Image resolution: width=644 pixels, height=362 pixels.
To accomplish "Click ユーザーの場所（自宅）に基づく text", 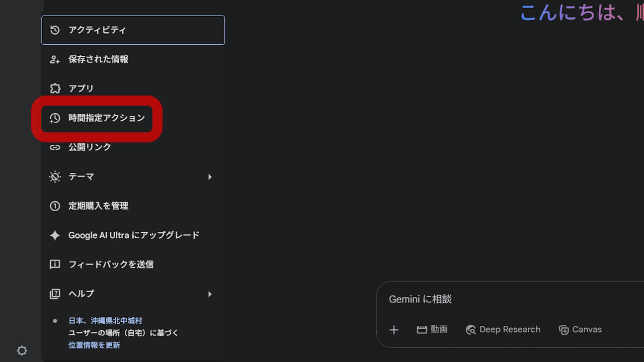I will [x=124, y=333].
